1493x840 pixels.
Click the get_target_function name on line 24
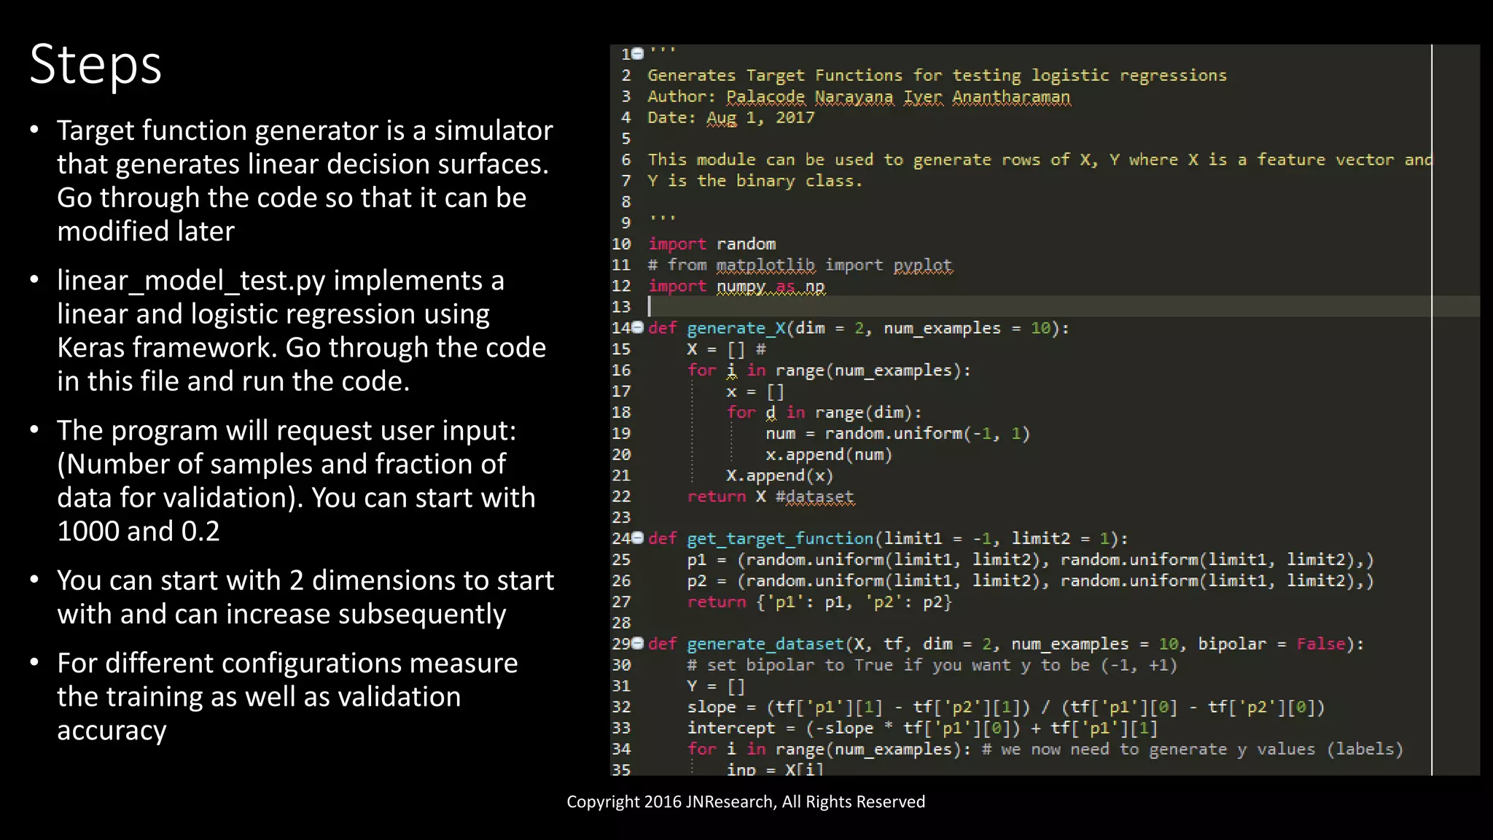pos(780,539)
